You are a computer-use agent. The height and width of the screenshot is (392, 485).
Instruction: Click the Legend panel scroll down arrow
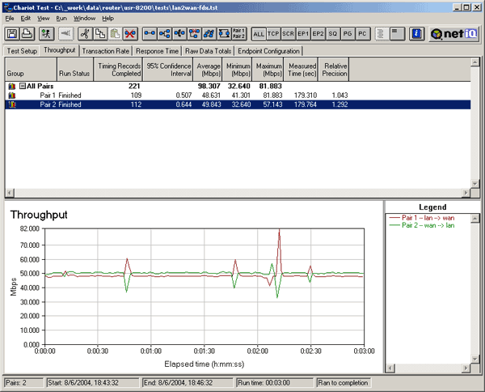tap(475, 359)
